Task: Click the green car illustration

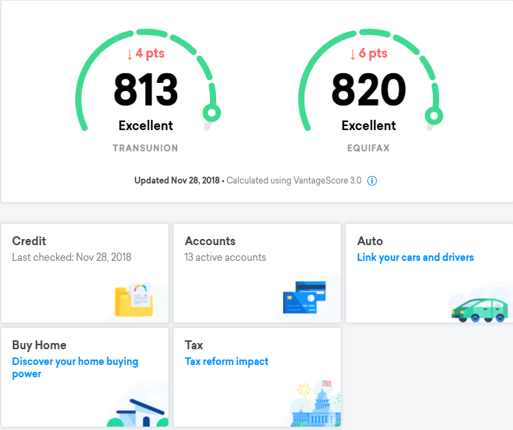Action: (x=479, y=310)
